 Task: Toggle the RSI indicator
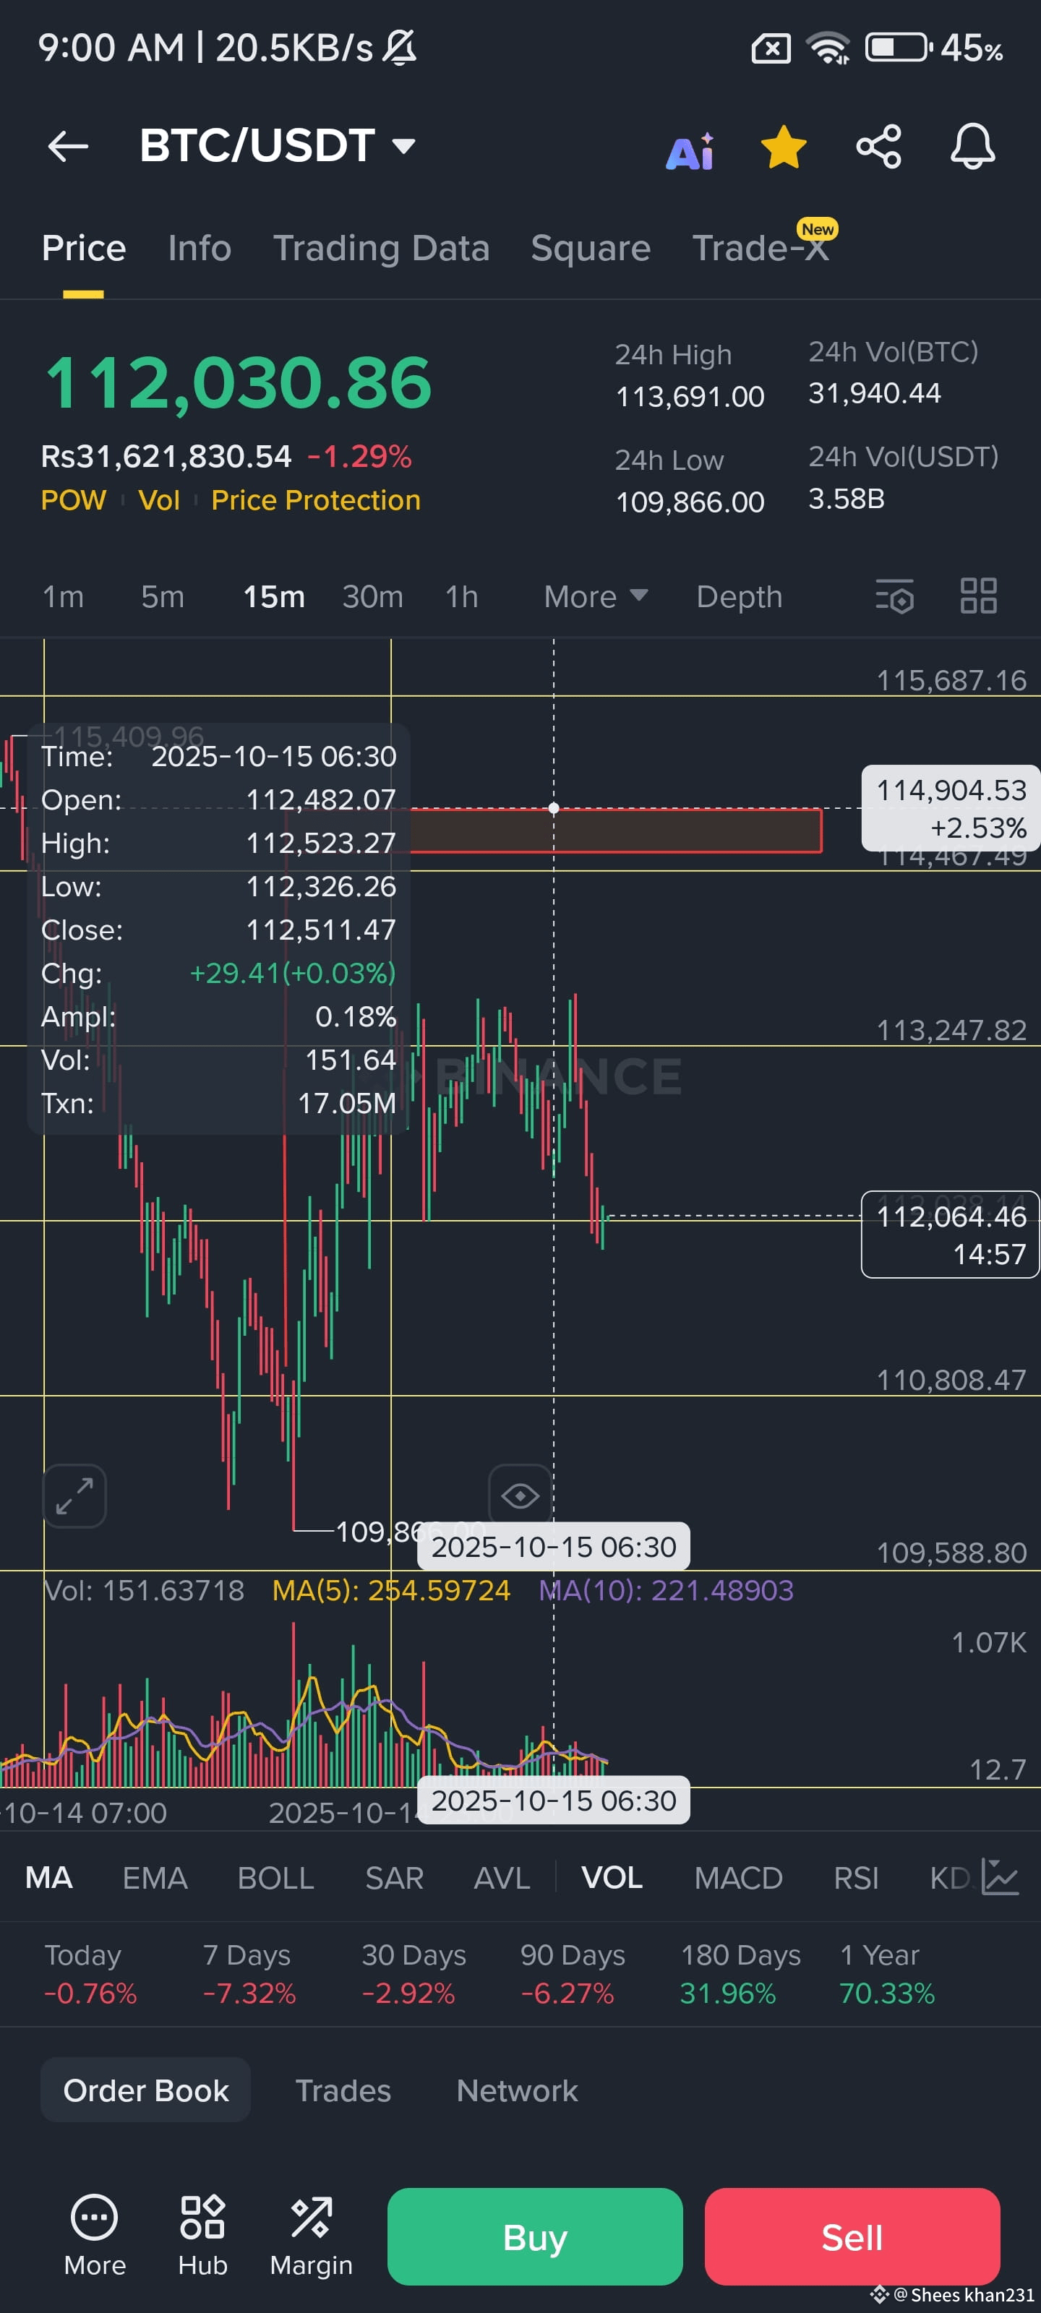856,1878
